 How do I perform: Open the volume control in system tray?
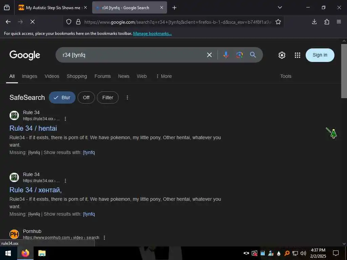tap(303, 253)
